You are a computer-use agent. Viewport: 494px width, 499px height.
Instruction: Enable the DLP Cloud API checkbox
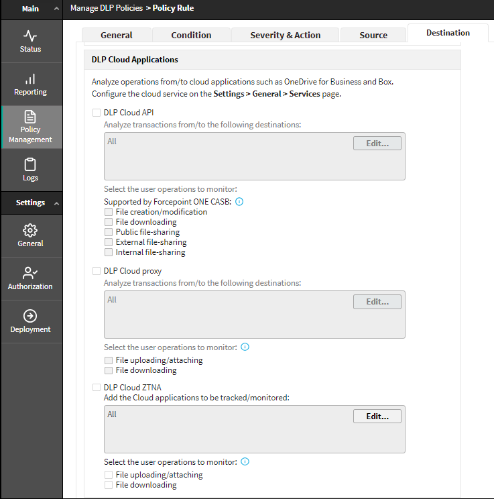[x=97, y=113]
